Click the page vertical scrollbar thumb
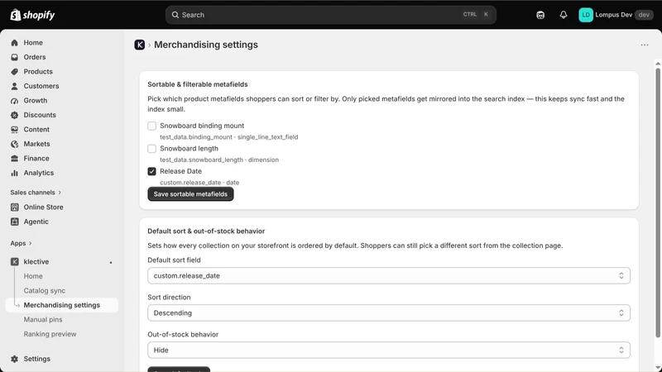Viewport: 662px width, 372px height. tap(658, 203)
